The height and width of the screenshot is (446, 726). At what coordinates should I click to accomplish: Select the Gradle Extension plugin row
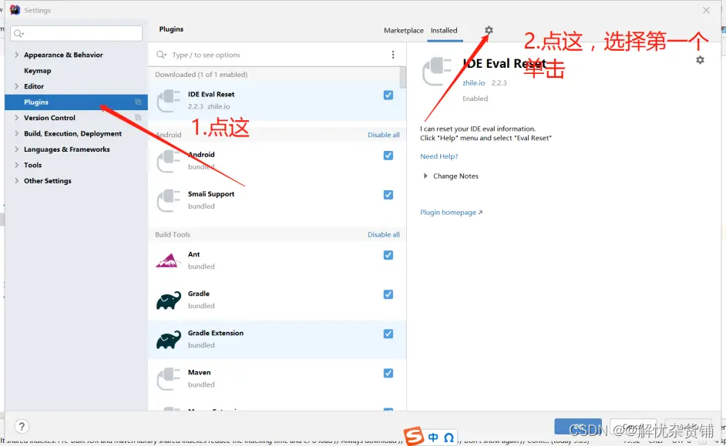(x=277, y=340)
